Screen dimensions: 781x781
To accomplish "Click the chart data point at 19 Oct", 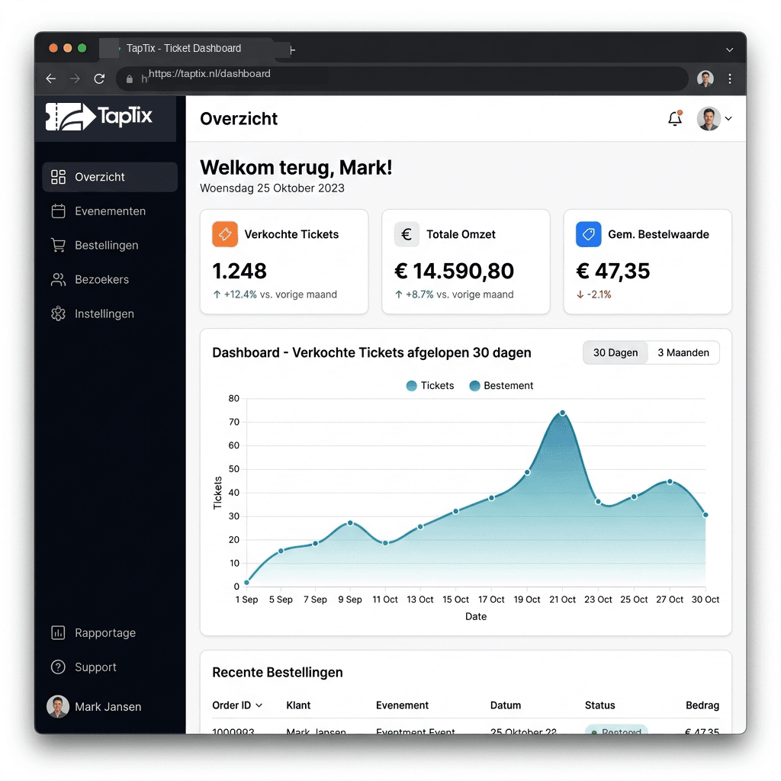I will tap(527, 472).
